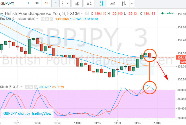Select the Bars chart style icon

(x=123, y=3)
